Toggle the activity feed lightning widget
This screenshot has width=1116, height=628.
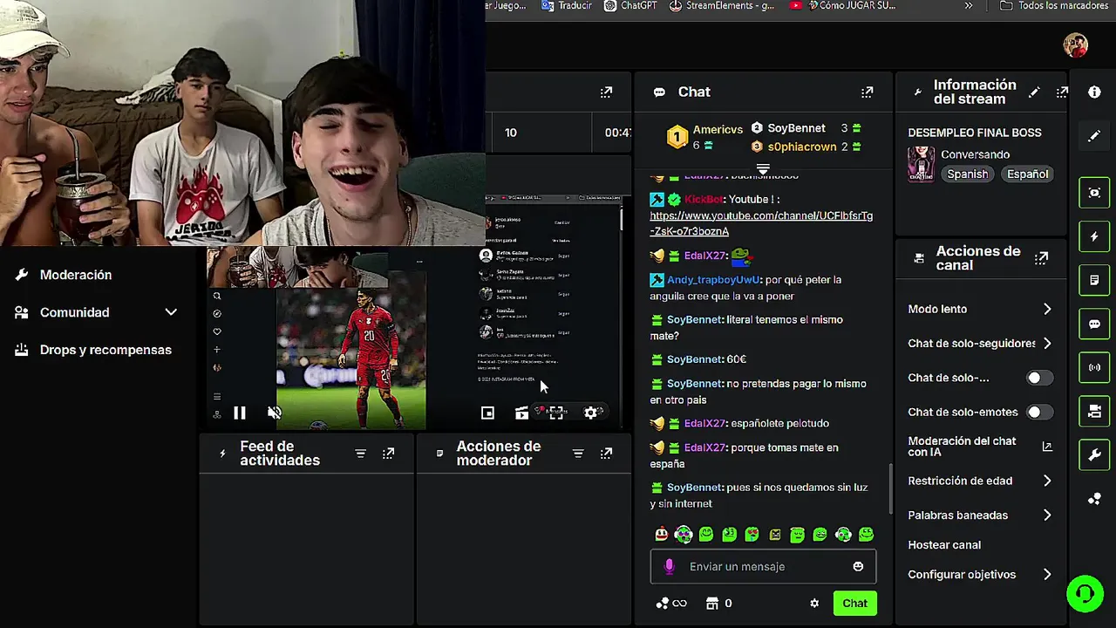pos(1094,236)
